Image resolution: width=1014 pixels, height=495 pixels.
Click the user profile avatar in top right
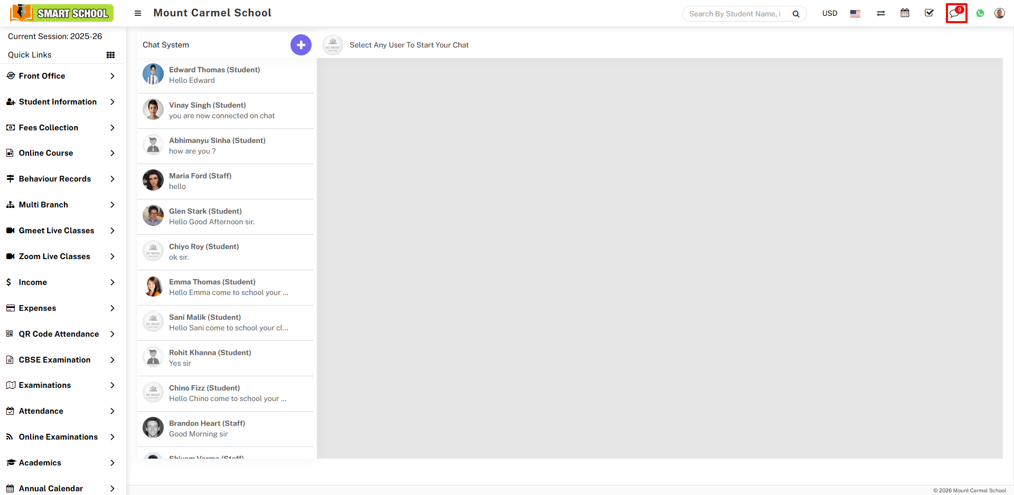click(999, 13)
